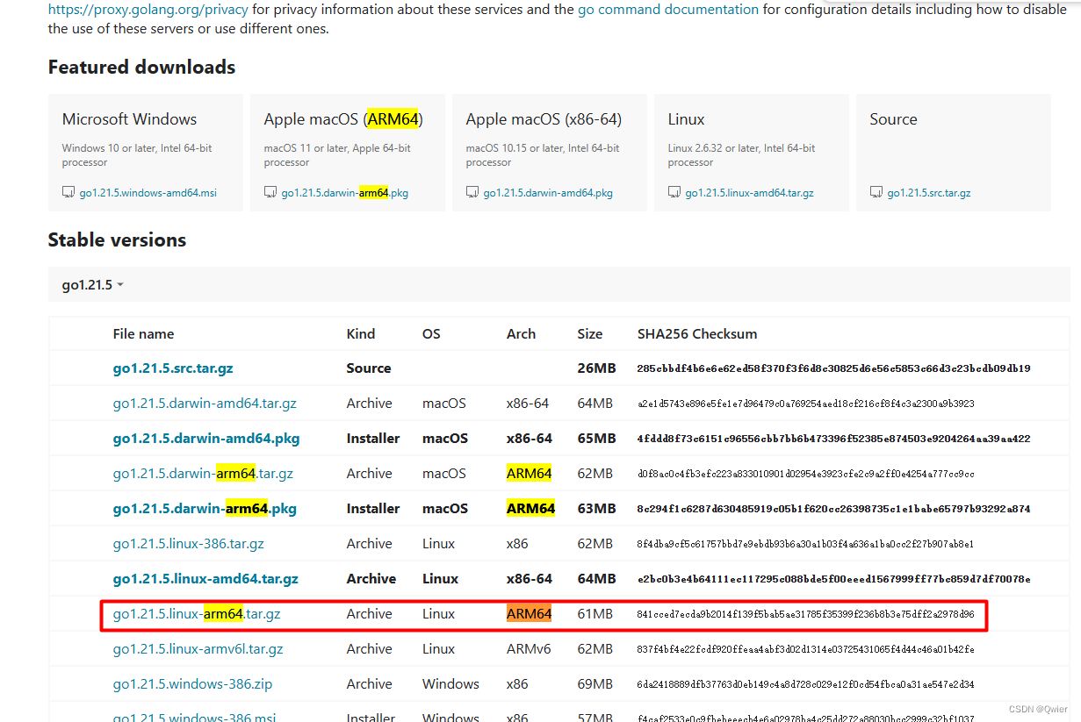Click the Source kind cell
This screenshot has height=722, width=1081.
point(369,368)
